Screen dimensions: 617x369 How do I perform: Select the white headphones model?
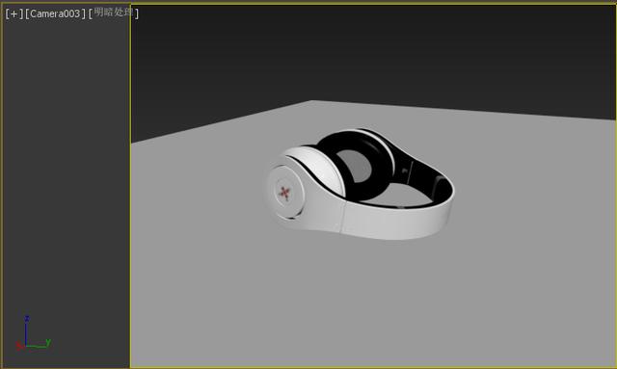(x=360, y=185)
